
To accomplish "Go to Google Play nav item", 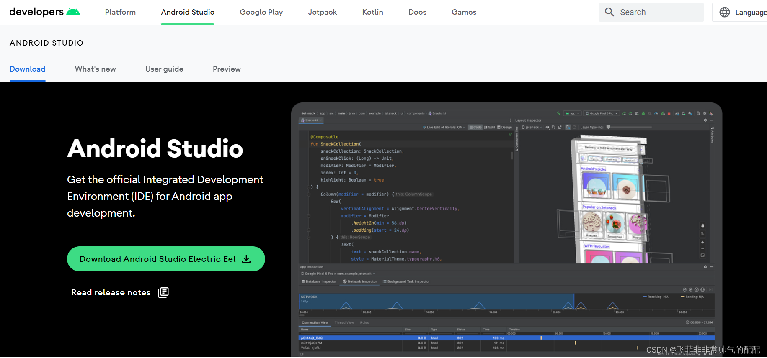I will point(261,12).
